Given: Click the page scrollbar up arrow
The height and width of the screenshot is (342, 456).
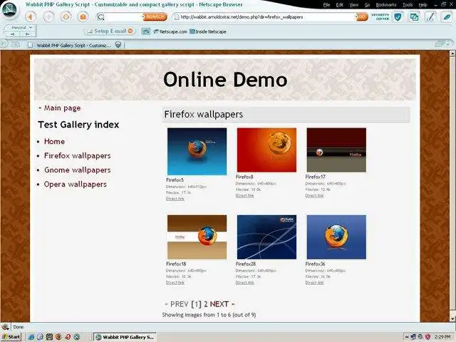Looking at the screenshot, I should click(x=452, y=53).
